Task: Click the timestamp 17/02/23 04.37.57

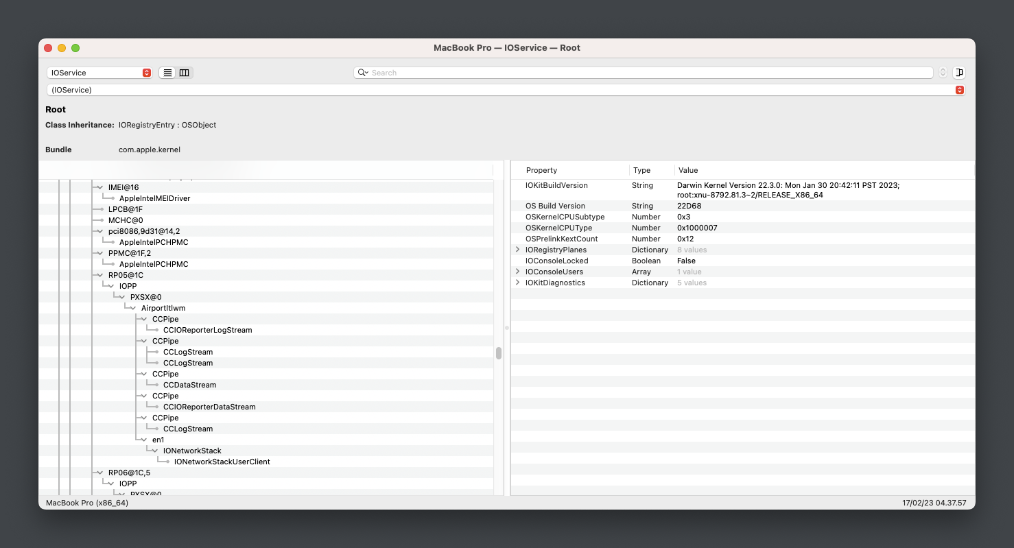Action: pos(934,503)
